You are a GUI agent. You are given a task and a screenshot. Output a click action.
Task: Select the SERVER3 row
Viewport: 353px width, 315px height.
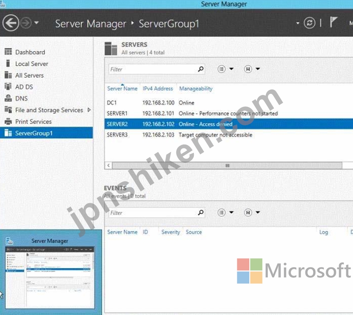click(x=228, y=135)
